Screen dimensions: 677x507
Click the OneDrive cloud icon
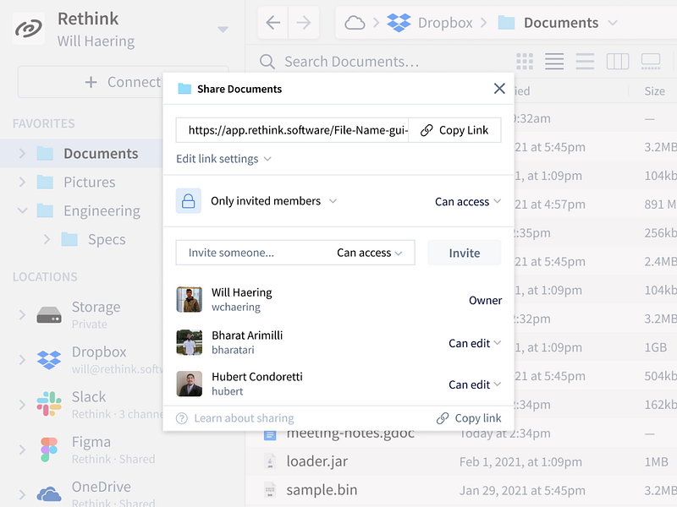(x=49, y=494)
